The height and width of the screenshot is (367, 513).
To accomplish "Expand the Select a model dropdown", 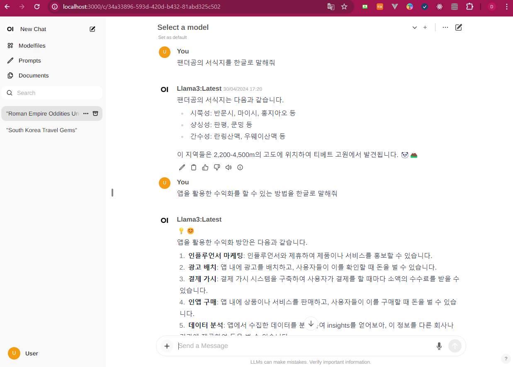I will click(414, 27).
